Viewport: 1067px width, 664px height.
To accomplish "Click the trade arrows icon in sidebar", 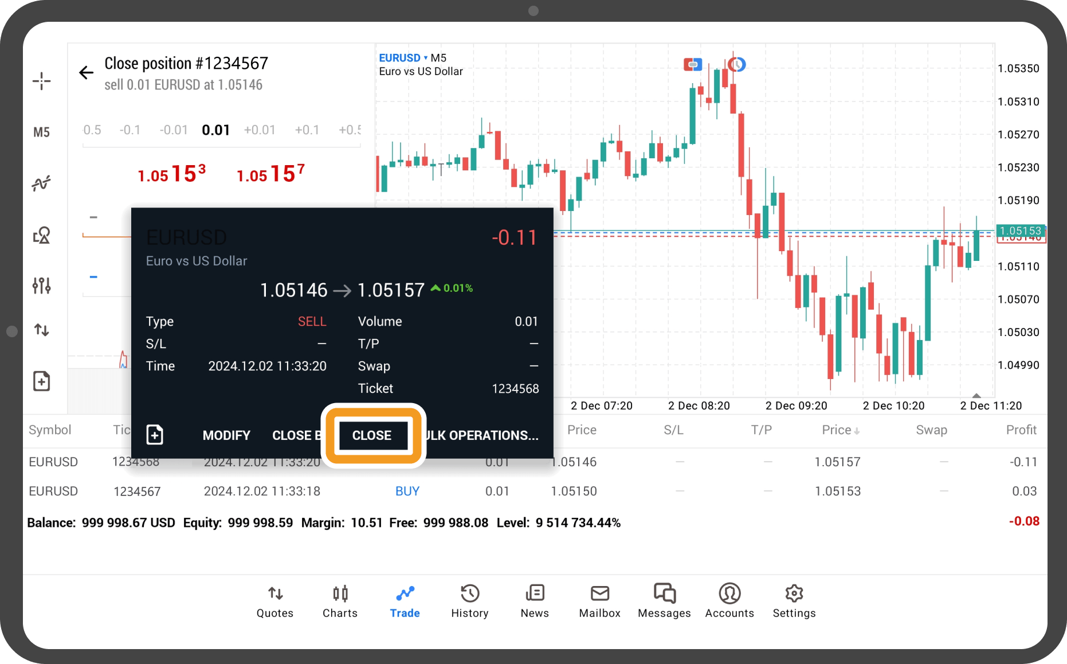I will pyautogui.click(x=41, y=330).
